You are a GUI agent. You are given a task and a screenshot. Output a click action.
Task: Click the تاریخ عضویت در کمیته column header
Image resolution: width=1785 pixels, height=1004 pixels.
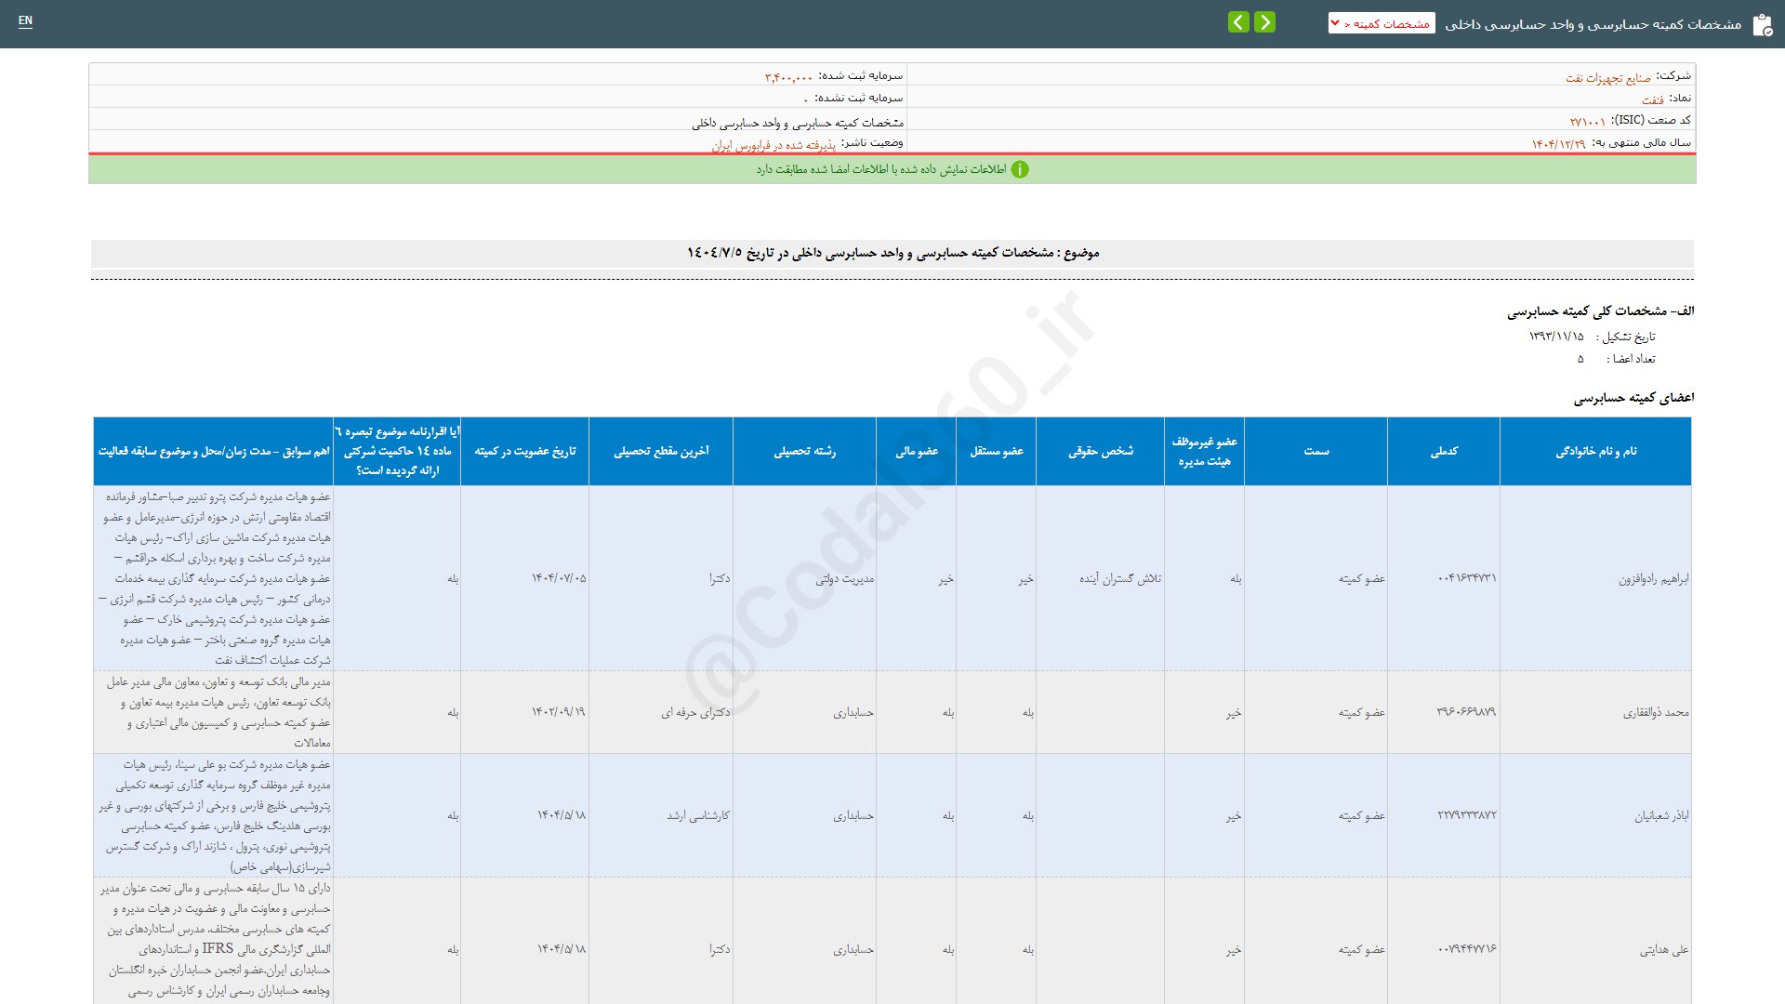pyautogui.click(x=524, y=452)
